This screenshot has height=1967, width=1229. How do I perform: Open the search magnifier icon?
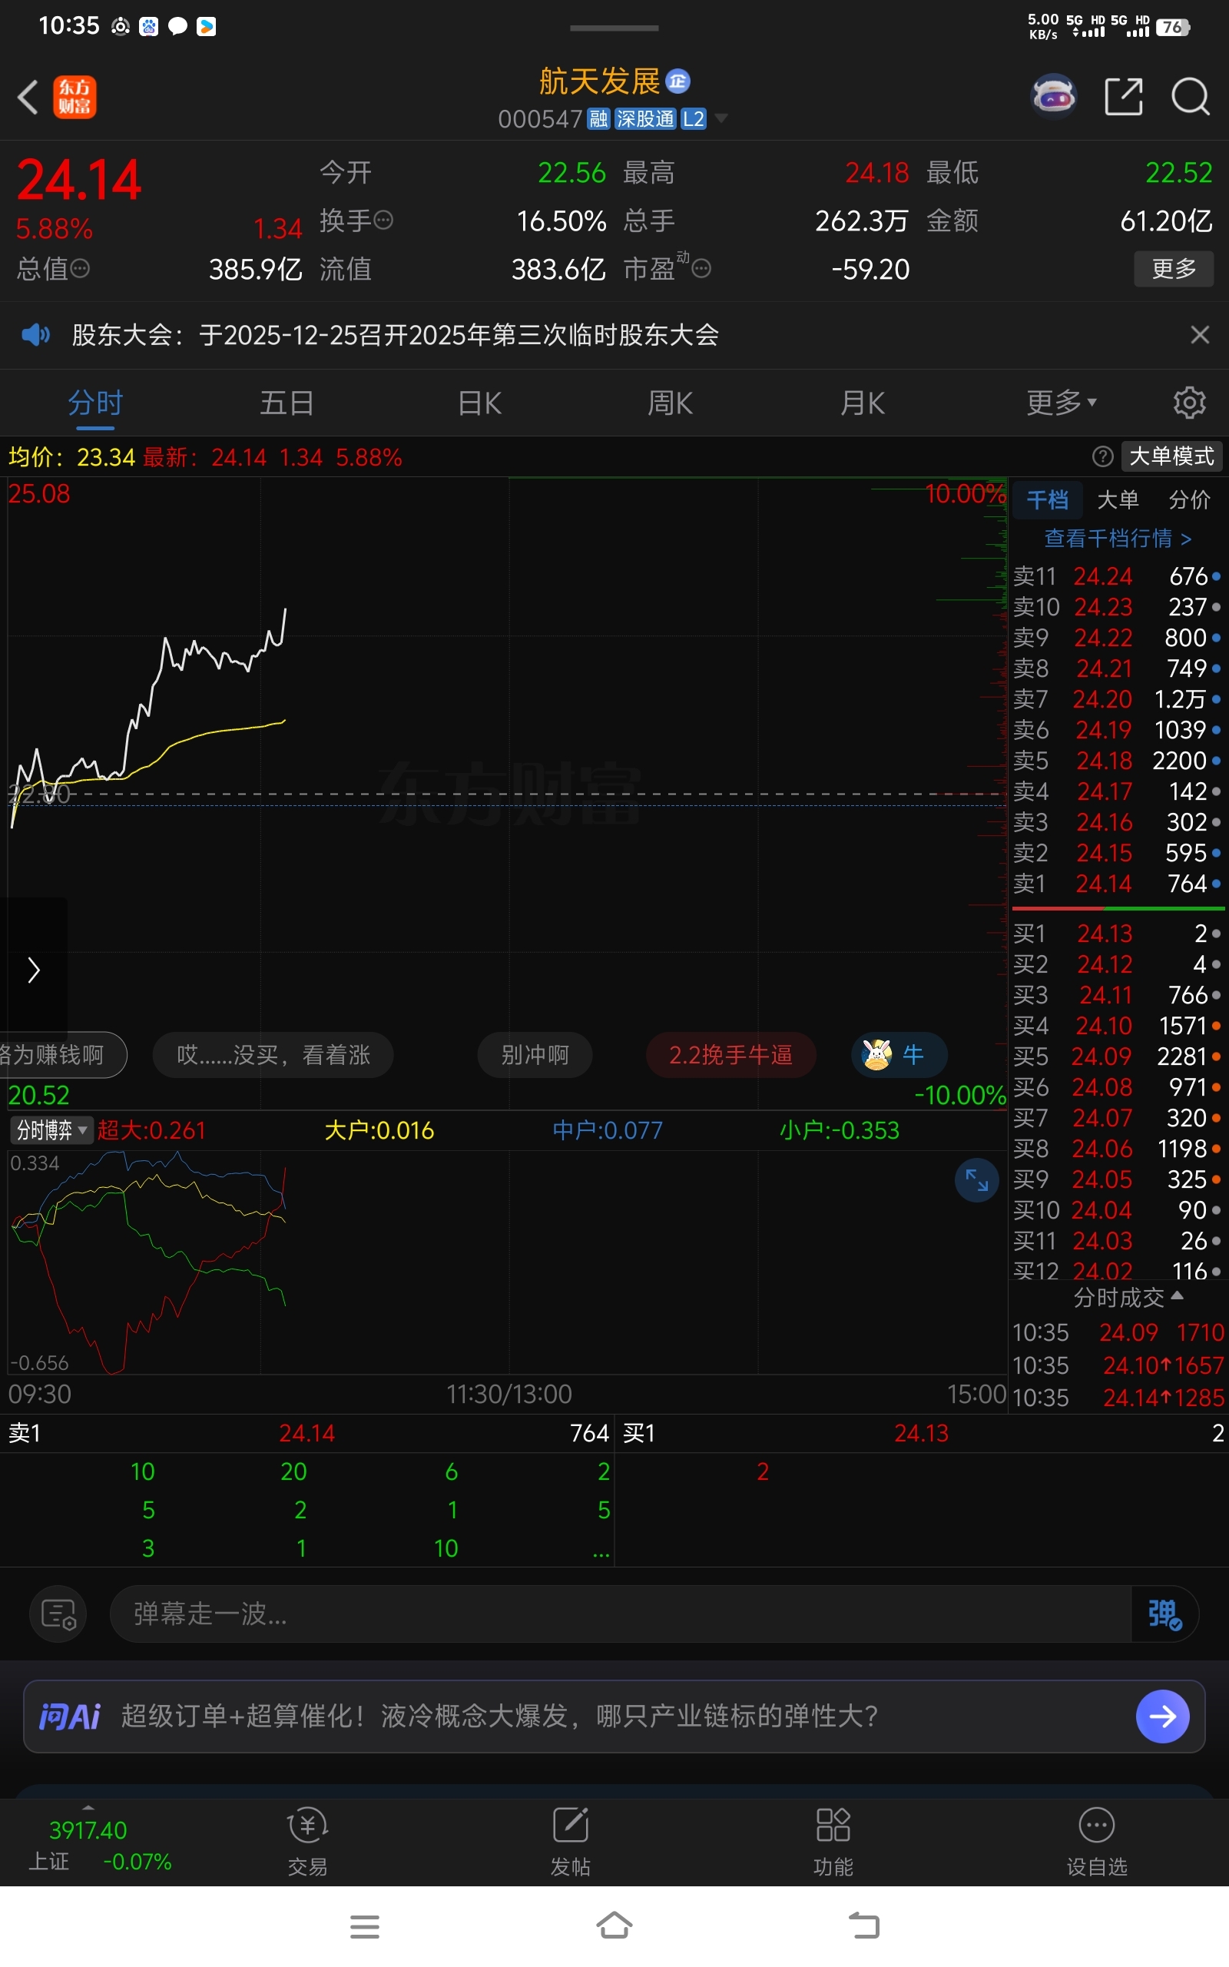coord(1191,97)
